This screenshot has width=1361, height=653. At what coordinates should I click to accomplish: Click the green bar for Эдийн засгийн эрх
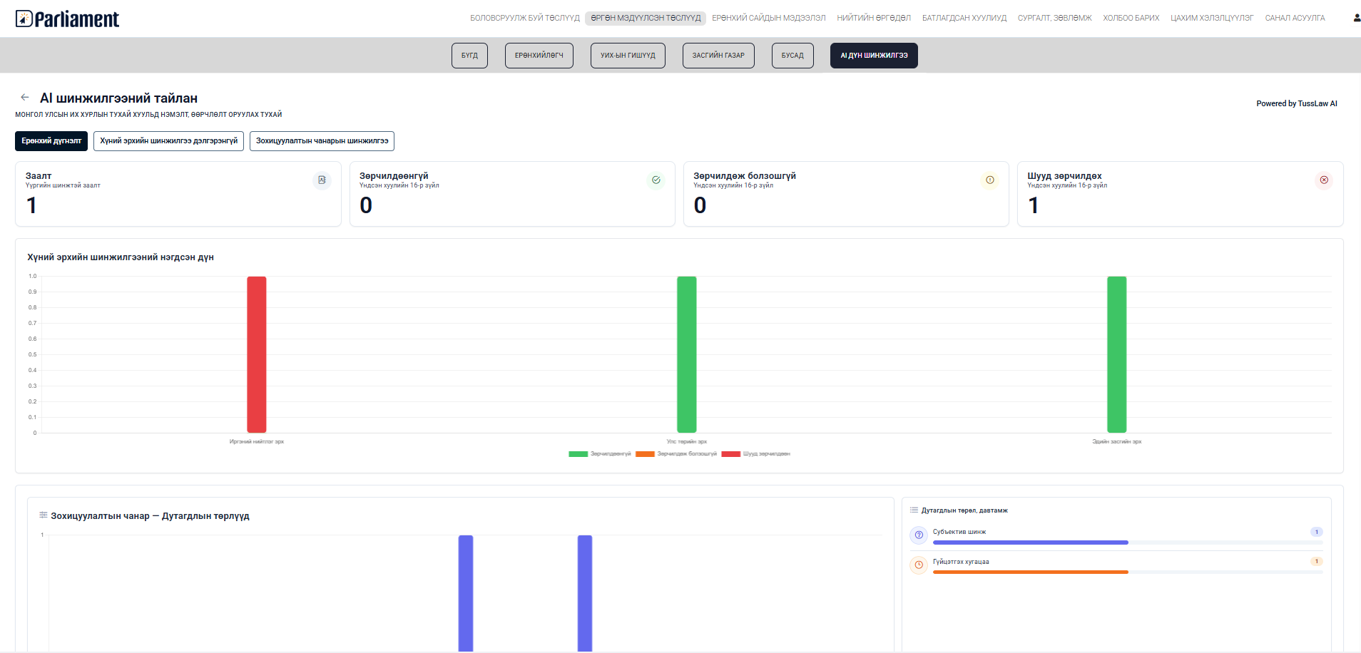pos(1117,354)
